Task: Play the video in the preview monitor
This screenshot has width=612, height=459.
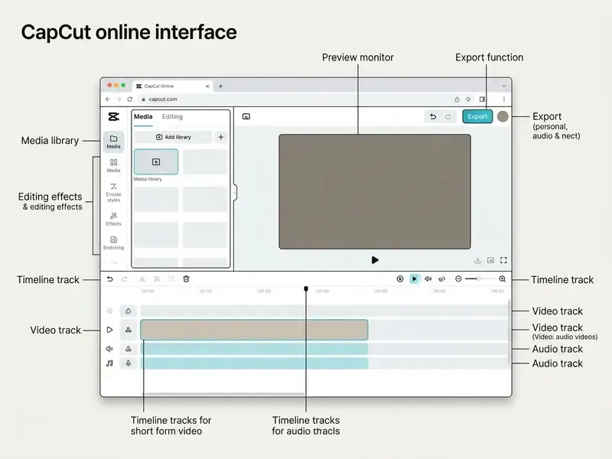Action: [x=375, y=260]
